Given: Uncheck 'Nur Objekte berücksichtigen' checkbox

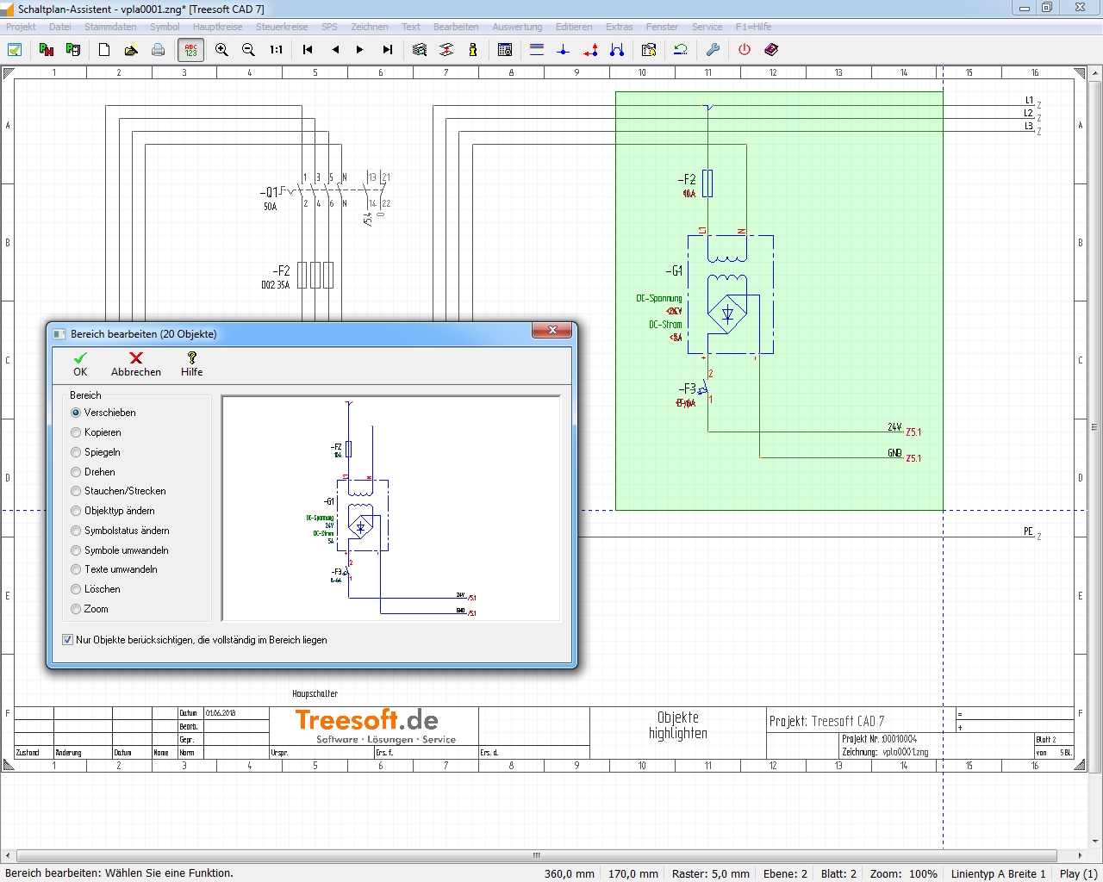Looking at the screenshot, I should point(67,640).
